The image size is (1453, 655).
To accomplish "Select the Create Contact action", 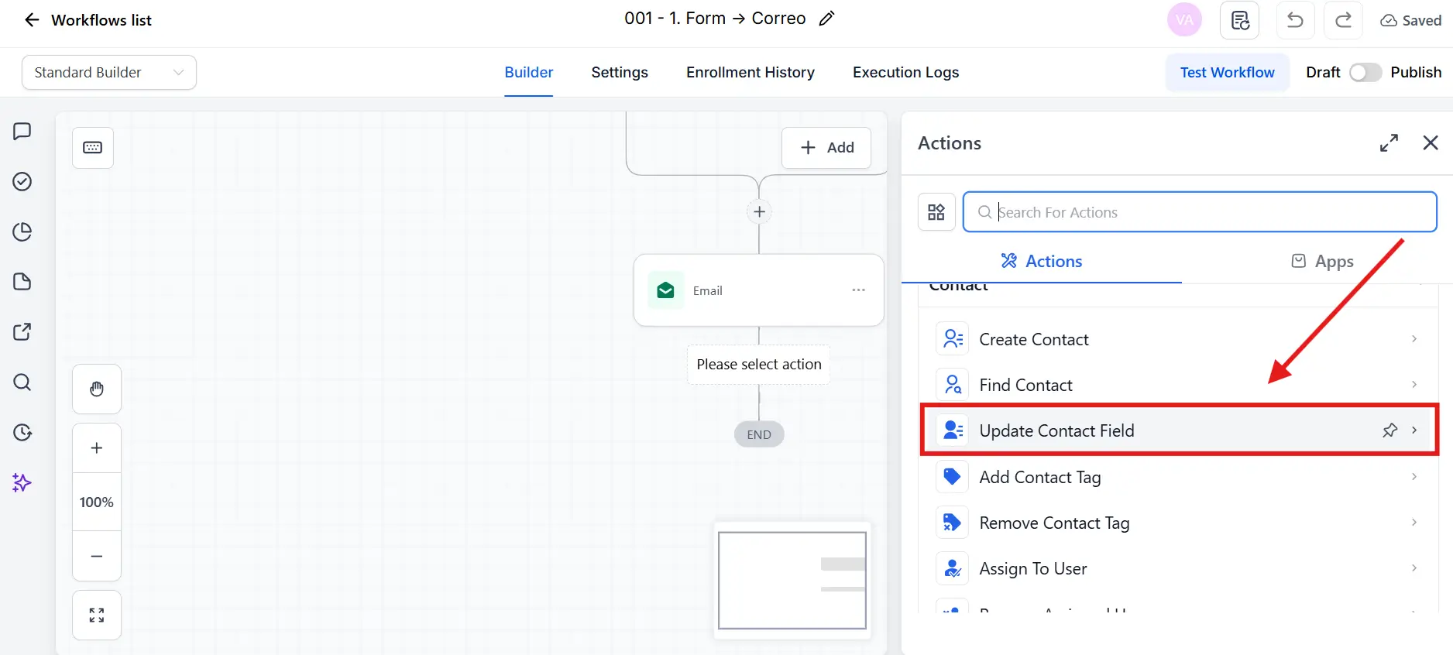I will pos(1179,339).
